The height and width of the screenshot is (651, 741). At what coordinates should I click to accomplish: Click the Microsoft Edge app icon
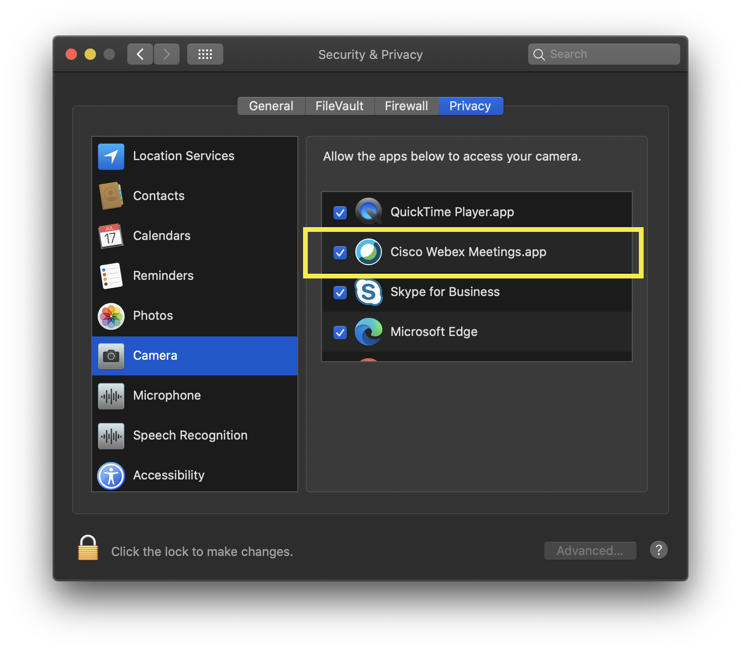[x=369, y=332]
